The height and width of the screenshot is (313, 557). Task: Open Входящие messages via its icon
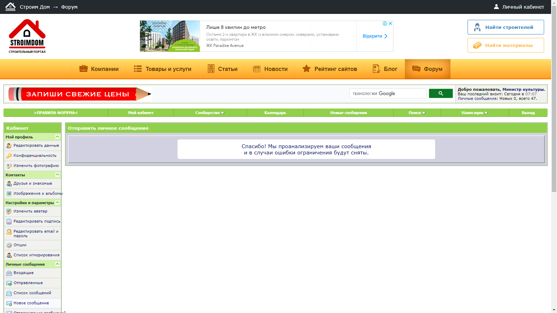click(x=9, y=273)
